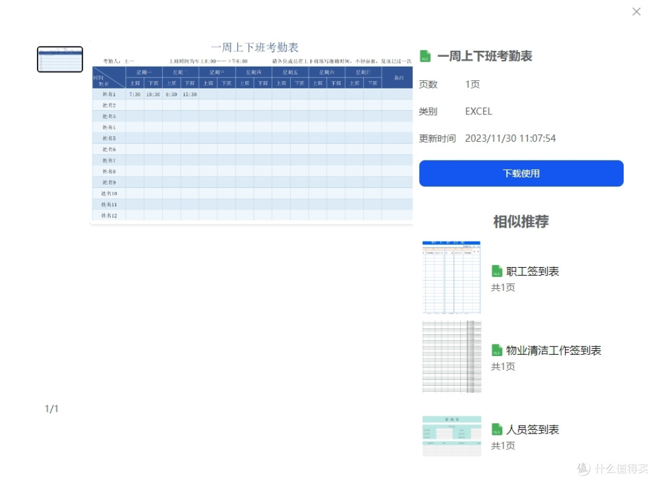Open the 人员签到表 thumbnail preview
This screenshot has height=482, width=654.
[452, 436]
